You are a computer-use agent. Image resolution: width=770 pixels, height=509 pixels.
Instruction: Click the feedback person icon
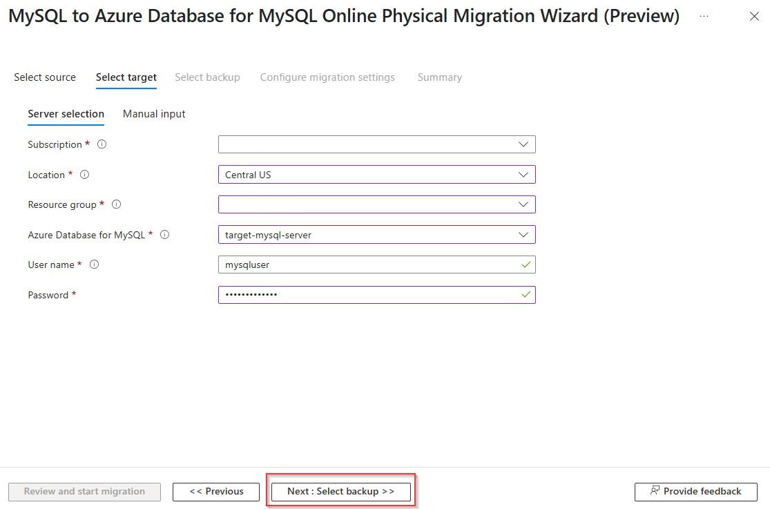(x=655, y=491)
